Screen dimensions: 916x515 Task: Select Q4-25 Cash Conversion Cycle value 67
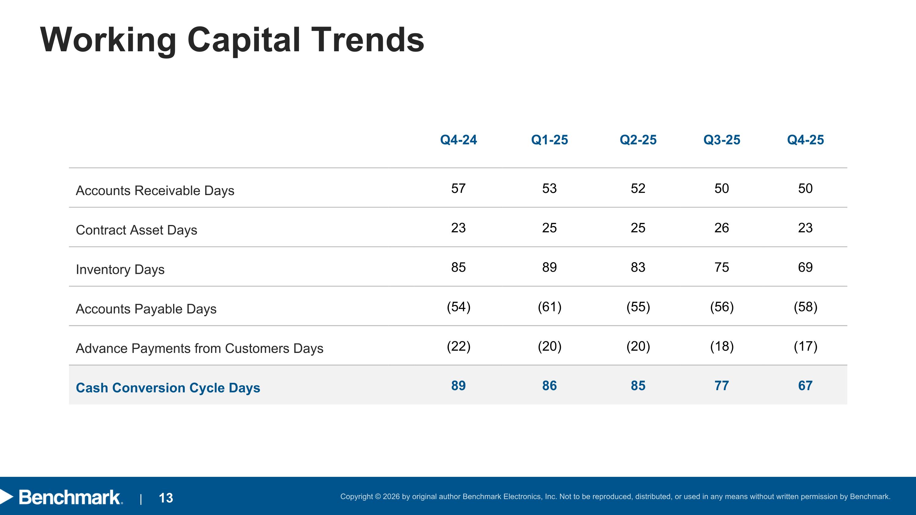pyautogui.click(x=805, y=386)
